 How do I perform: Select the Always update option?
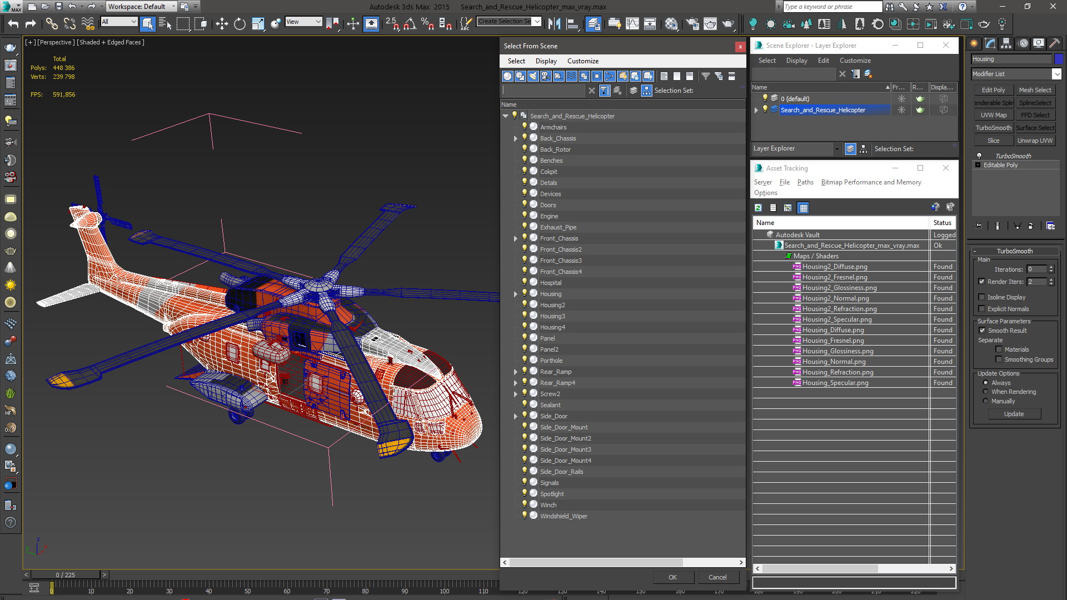986,383
